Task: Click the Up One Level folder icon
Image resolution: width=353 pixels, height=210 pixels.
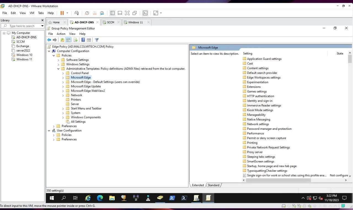Action: click(62, 40)
